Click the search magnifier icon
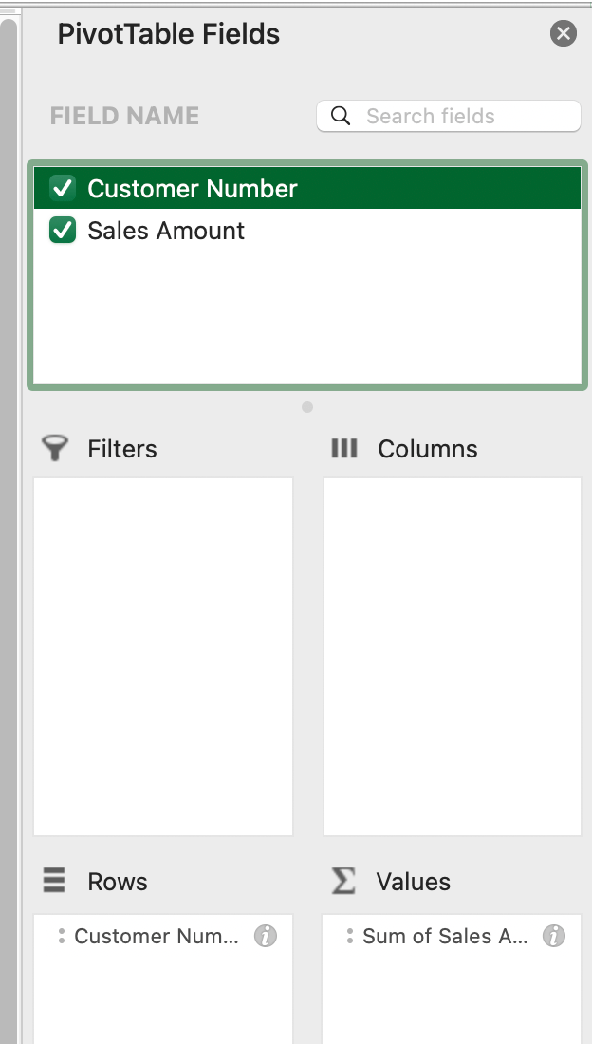Image resolution: width=592 pixels, height=1044 pixels. point(341,116)
